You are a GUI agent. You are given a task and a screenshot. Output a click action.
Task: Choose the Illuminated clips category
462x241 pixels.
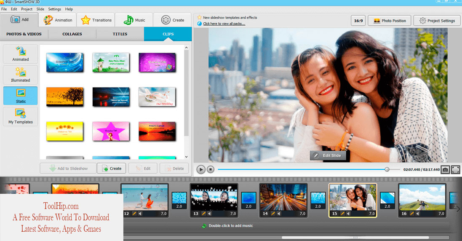tap(21, 75)
